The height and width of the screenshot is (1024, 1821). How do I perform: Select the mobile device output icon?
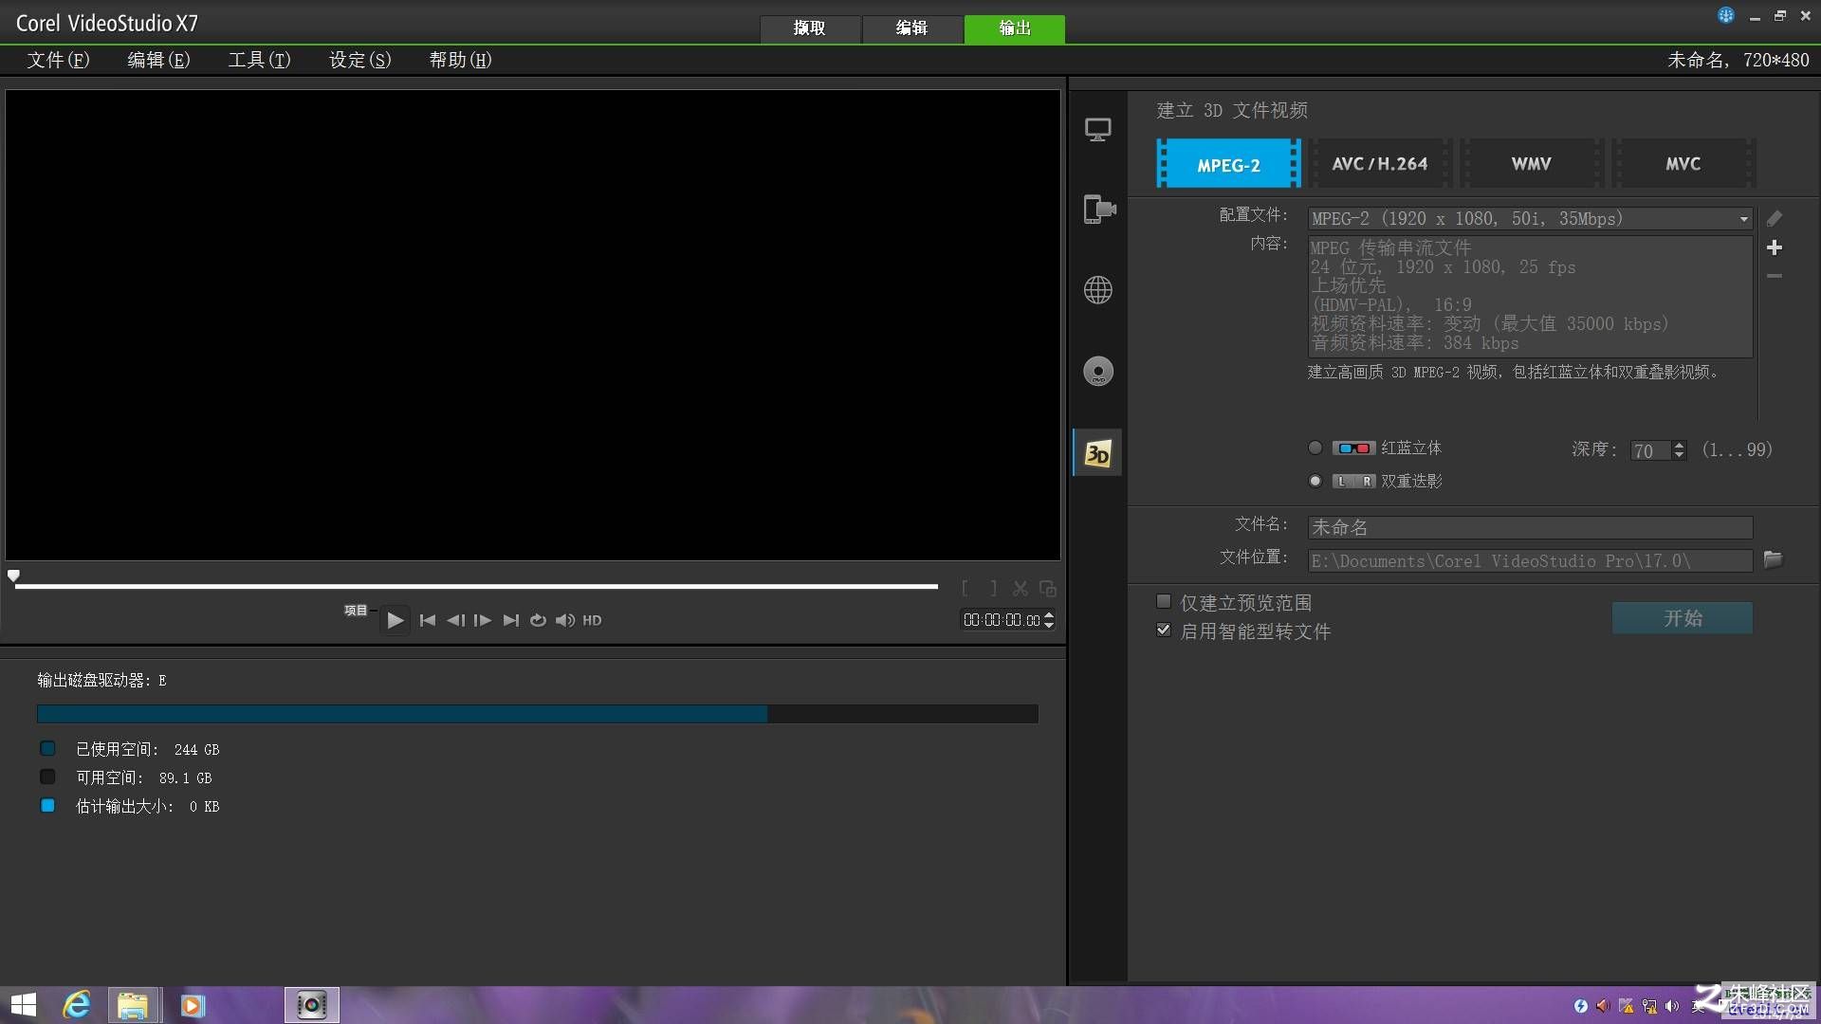(1098, 210)
